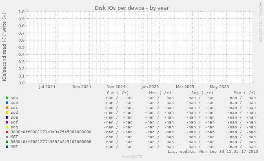Click the '1.0' y-axis tick label
This screenshot has height=161, width=264.
coord(22,11)
